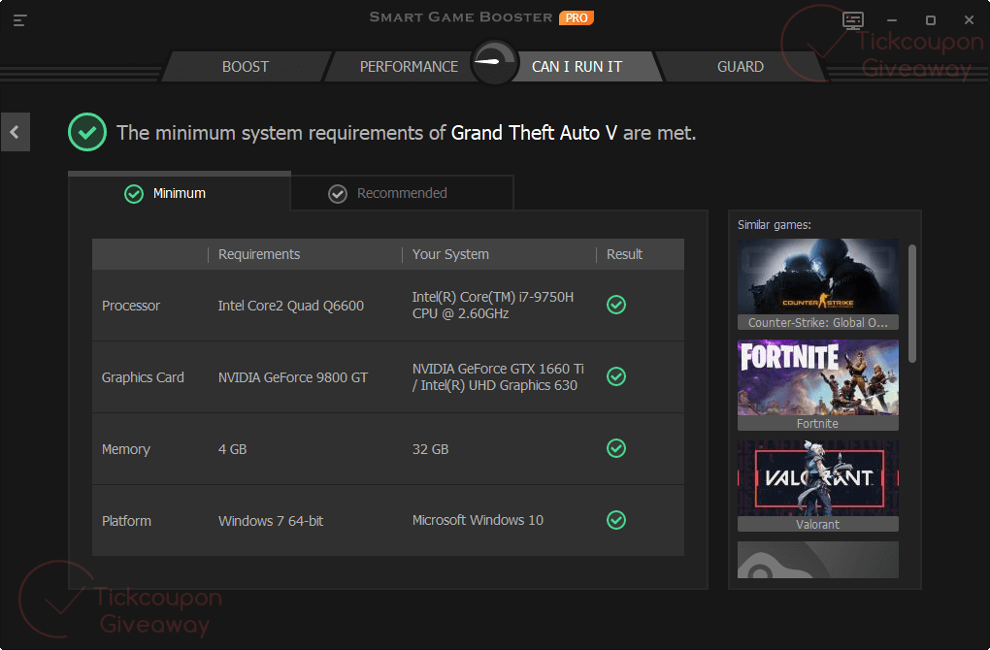Click Windows 7 64-bit requirement
This screenshot has height=650, width=990.
[x=270, y=521]
